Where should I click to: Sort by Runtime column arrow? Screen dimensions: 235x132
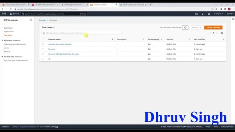[x=189, y=39]
